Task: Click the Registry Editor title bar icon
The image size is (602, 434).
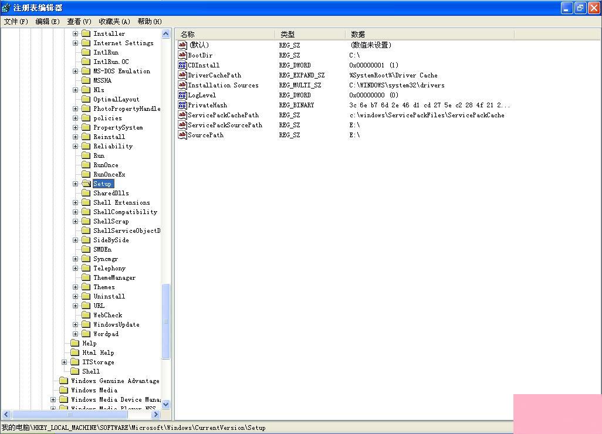Action: [x=6, y=8]
